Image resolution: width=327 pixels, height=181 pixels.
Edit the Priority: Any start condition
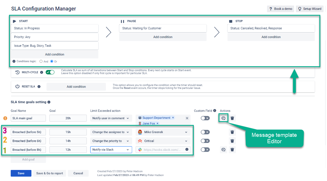55,37
